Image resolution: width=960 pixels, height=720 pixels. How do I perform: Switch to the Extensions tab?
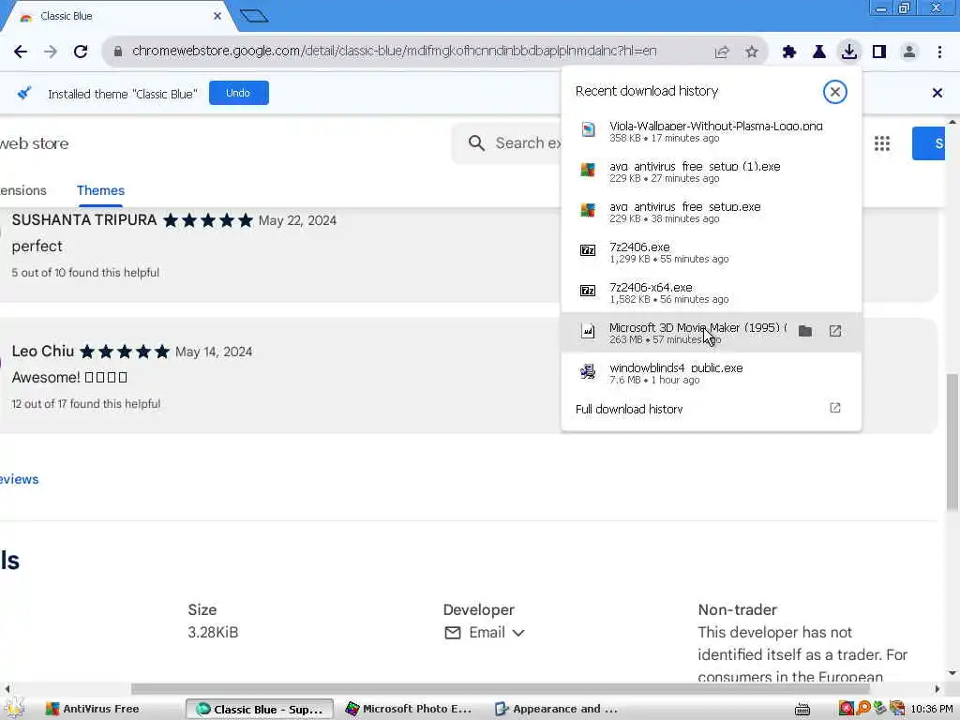(23, 190)
